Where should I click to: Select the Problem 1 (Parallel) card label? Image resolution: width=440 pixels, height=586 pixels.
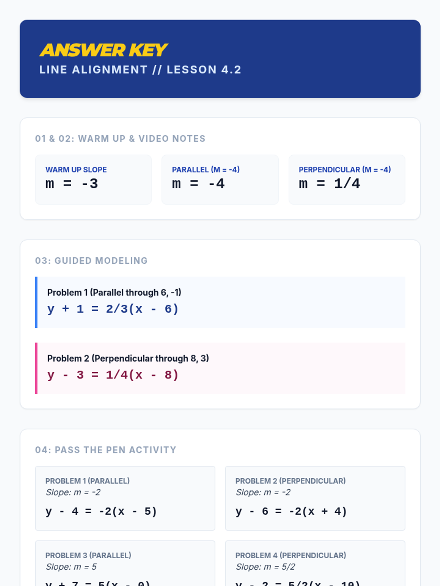click(x=87, y=481)
